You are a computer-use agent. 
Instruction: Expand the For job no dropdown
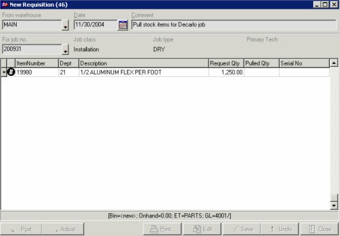pyautogui.click(x=65, y=49)
